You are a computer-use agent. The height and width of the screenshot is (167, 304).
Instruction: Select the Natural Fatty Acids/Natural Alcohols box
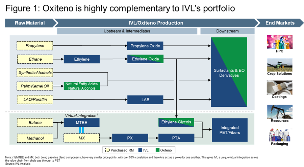82,86
